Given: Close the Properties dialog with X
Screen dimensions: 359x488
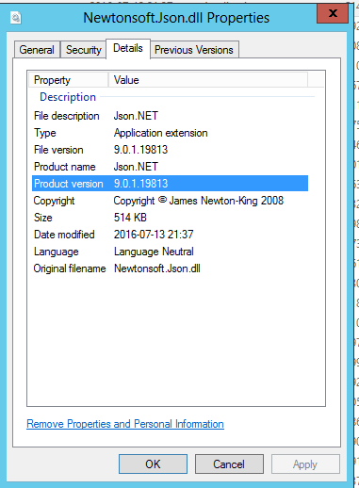Looking at the screenshot, I should pyautogui.click(x=333, y=13).
